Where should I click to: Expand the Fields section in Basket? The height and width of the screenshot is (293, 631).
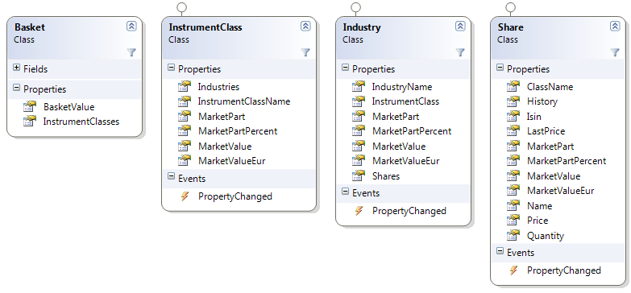coord(16,68)
